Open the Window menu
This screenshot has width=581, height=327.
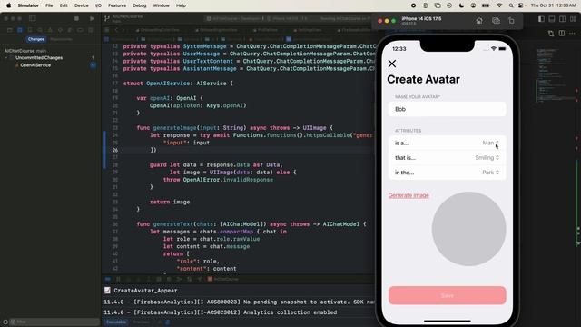[161, 5]
